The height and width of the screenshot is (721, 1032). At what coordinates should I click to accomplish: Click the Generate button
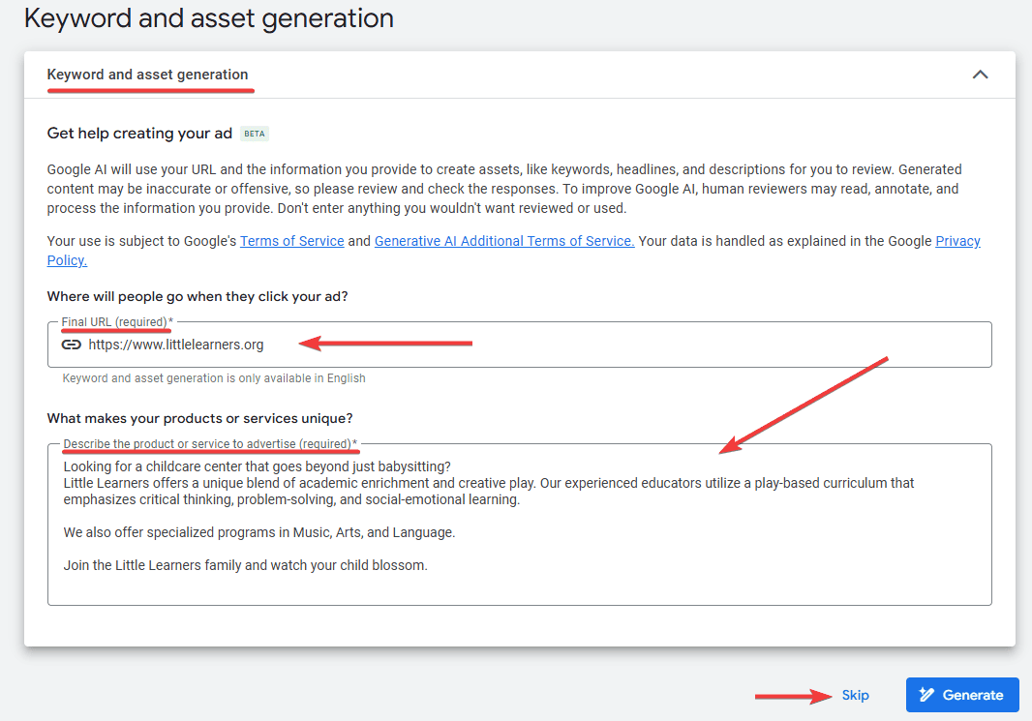pyautogui.click(x=962, y=694)
